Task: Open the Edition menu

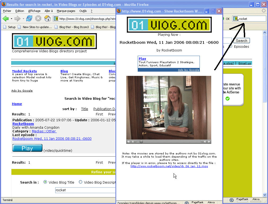Action: pos(20,11)
